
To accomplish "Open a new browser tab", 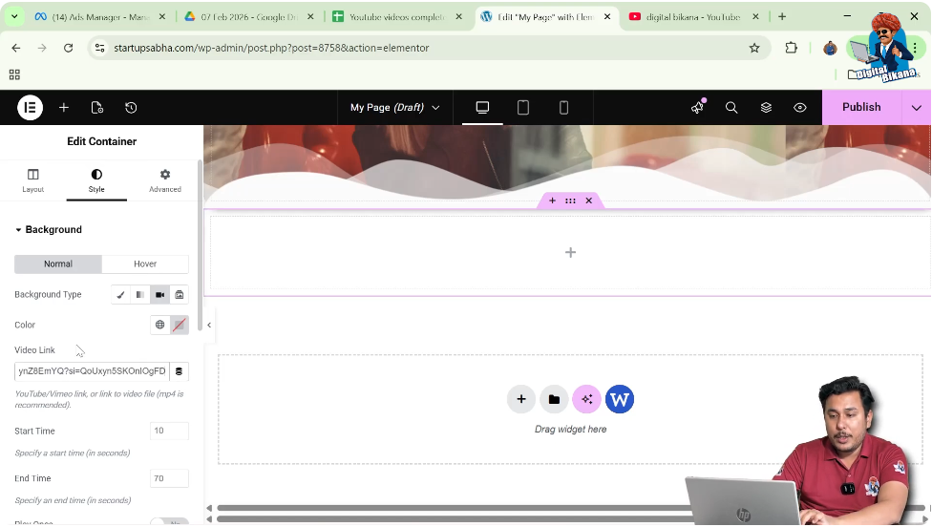I will point(782,16).
